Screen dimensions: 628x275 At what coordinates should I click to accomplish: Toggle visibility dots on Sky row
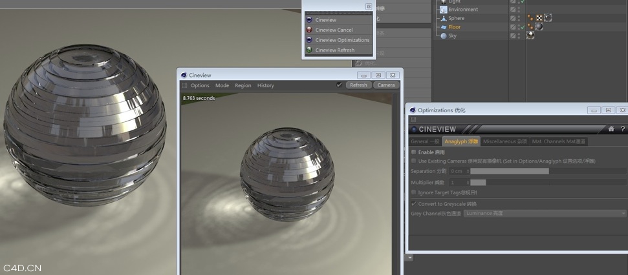(519, 36)
